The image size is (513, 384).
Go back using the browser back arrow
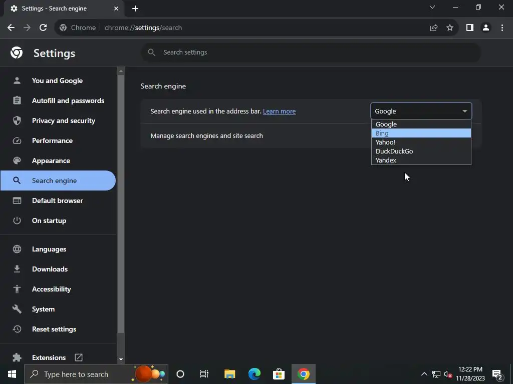click(x=11, y=28)
